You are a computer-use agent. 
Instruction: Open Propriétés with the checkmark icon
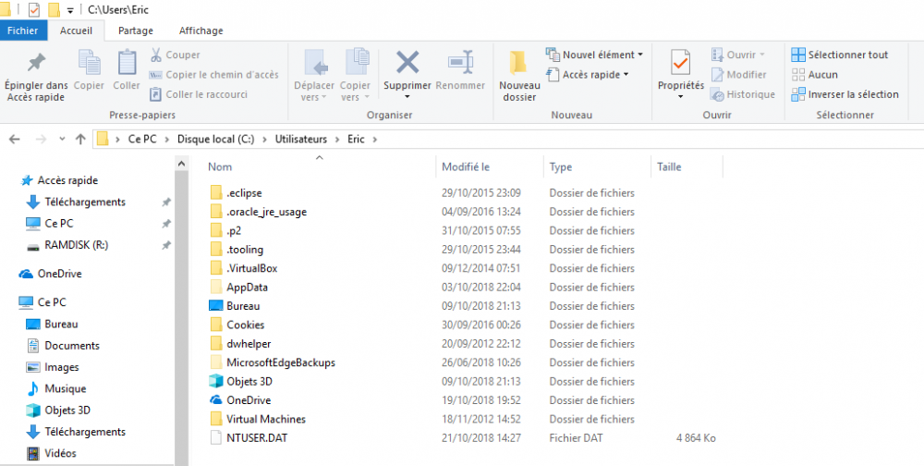point(680,63)
